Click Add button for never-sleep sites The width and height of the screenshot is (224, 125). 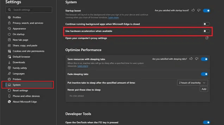point(204,89)
